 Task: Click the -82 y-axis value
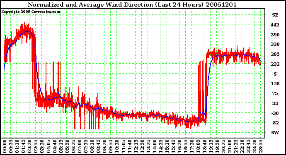pos(275,123)
